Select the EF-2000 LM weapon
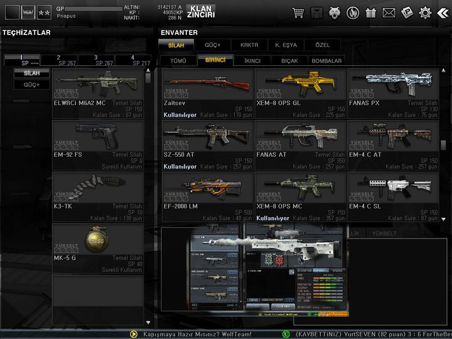 coord(208,196)
